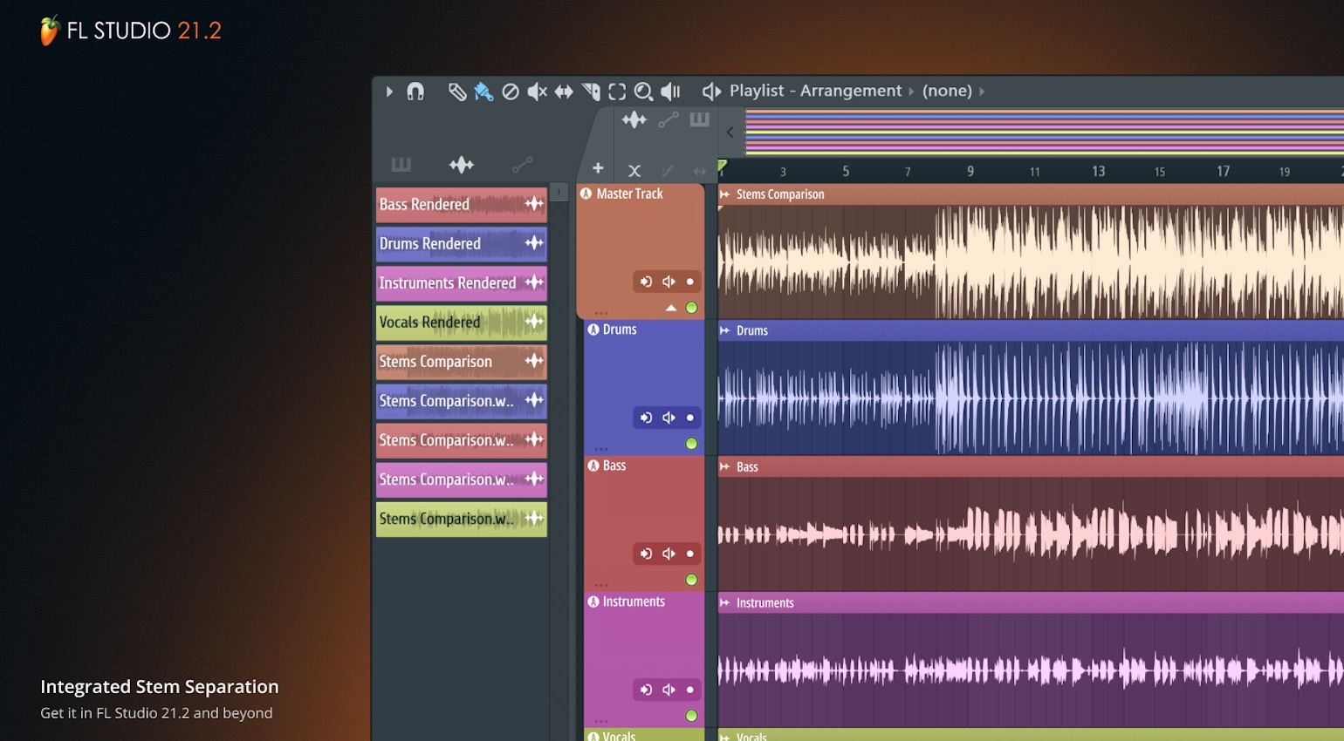Choose the Slip editing tool

tap(565, 91)
